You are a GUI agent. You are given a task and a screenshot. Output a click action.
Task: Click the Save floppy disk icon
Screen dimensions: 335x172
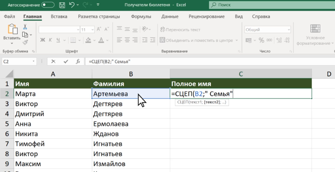click(62, 5)
